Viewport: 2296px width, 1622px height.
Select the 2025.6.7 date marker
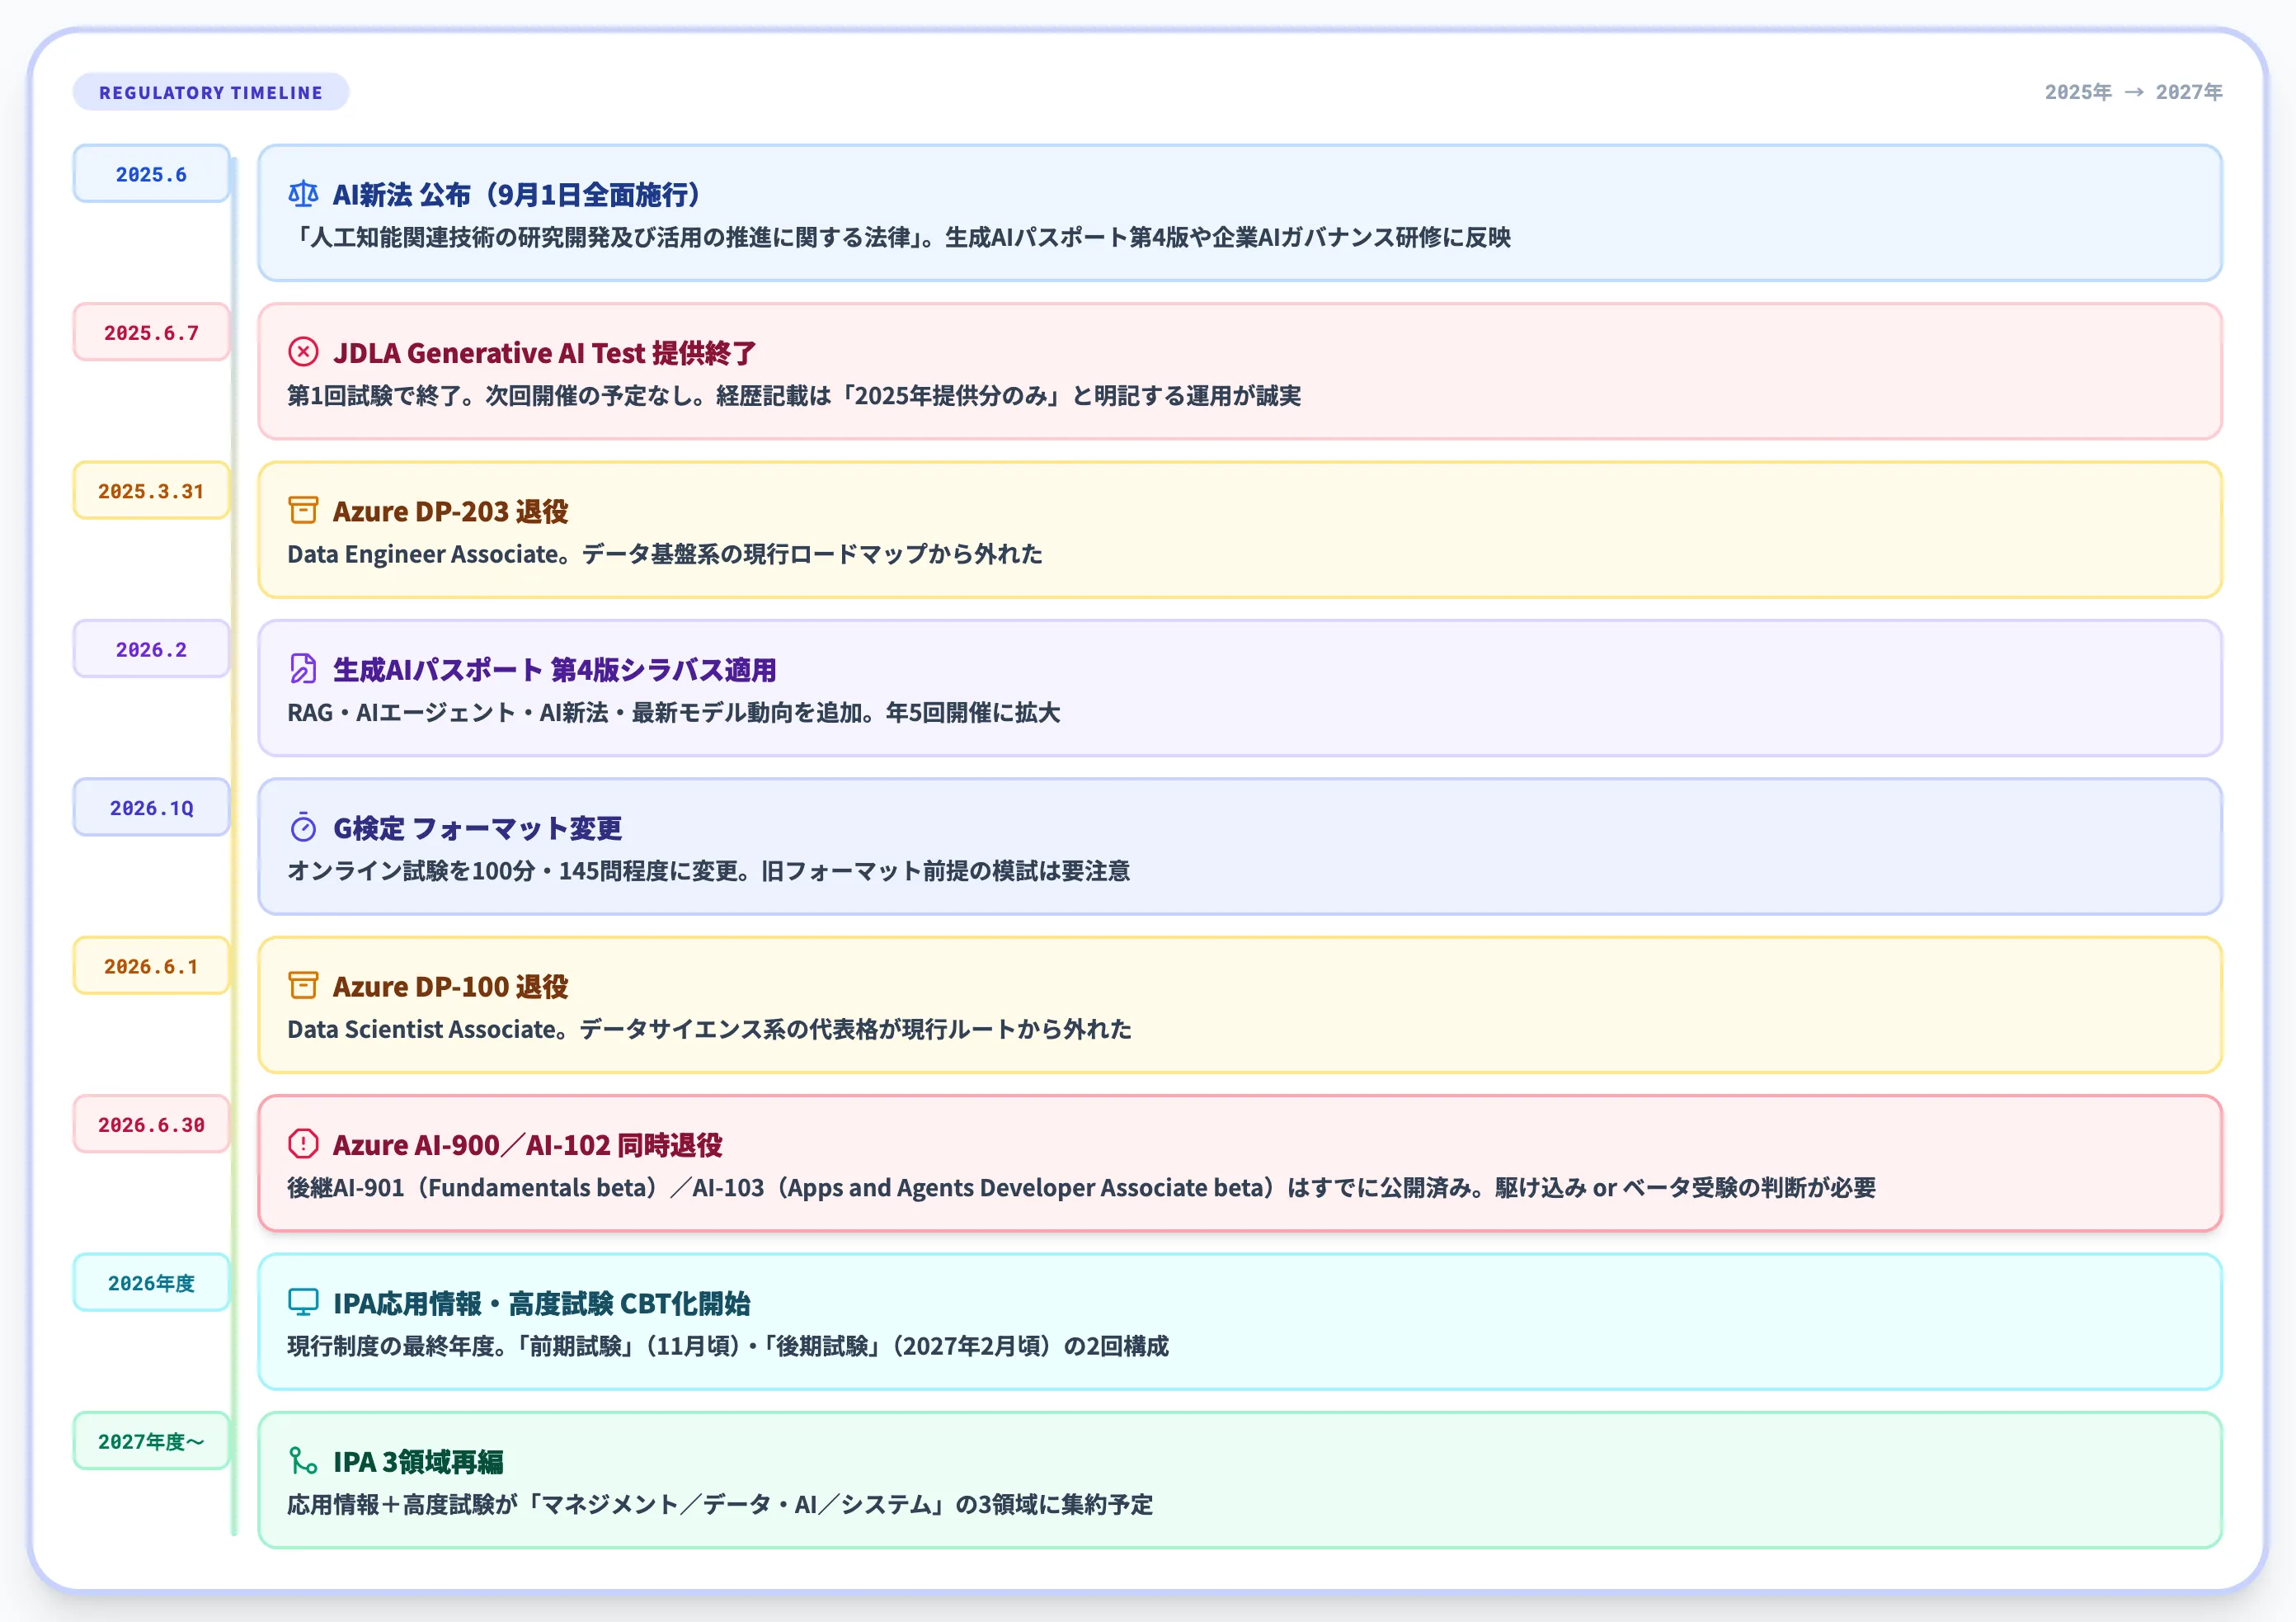(x=151, y=332)
